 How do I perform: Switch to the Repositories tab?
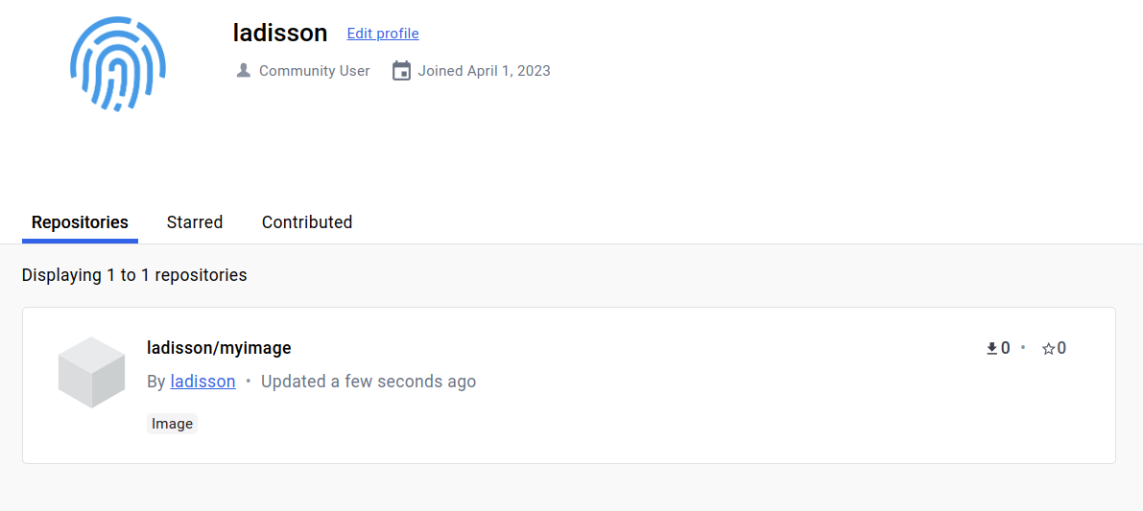[x=80, y=222]
